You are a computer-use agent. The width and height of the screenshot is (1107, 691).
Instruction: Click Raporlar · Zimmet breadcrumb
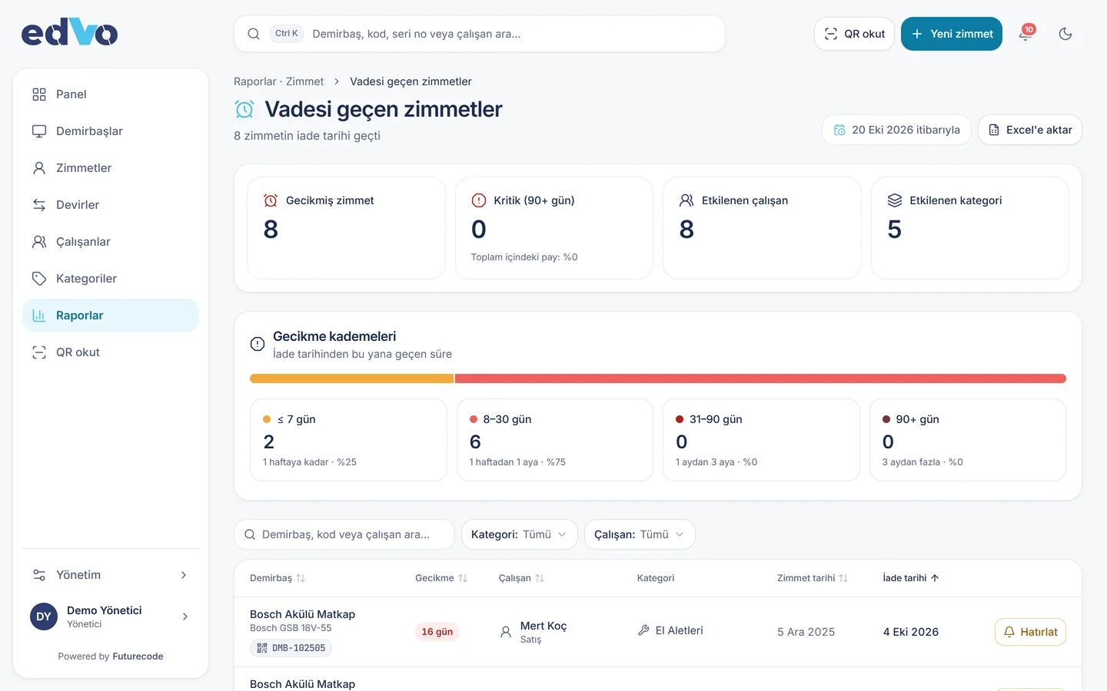(x=279, y=81)
